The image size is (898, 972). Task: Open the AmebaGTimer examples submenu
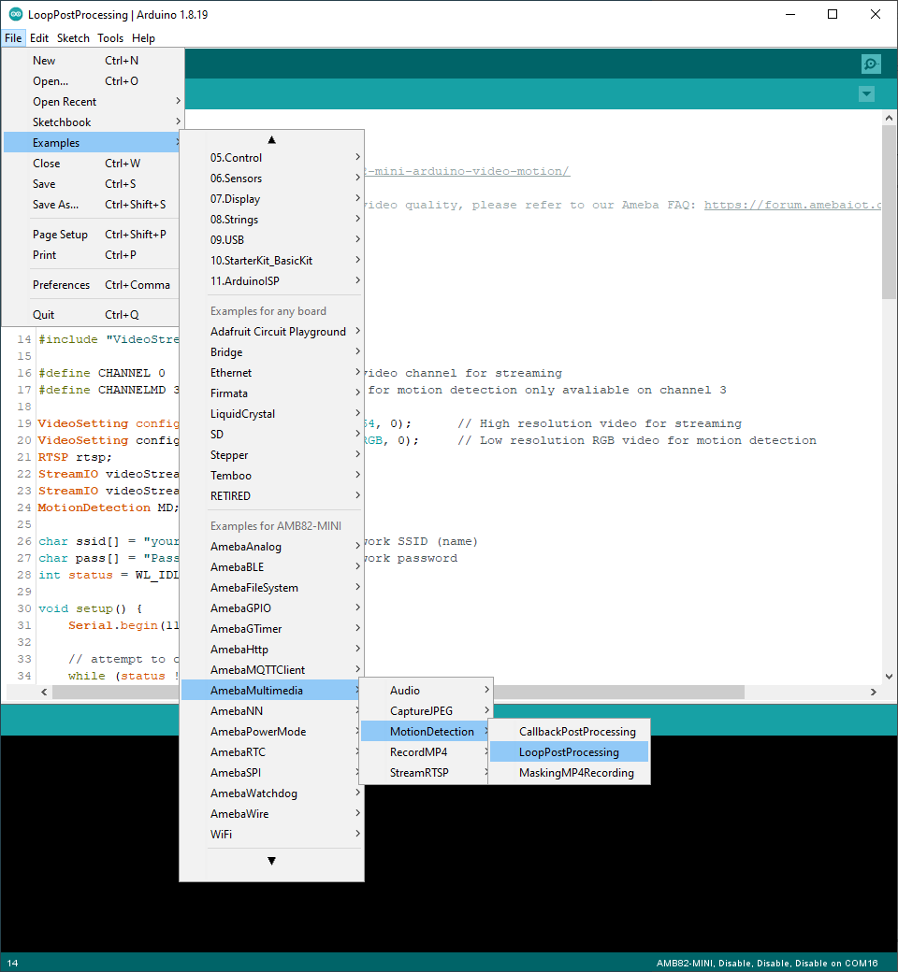tap(272, 628)
